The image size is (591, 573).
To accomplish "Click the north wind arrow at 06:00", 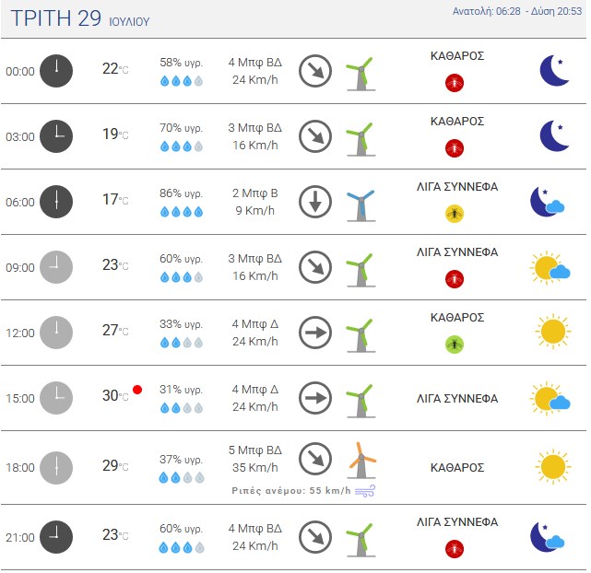I will [x=315, y=202].
